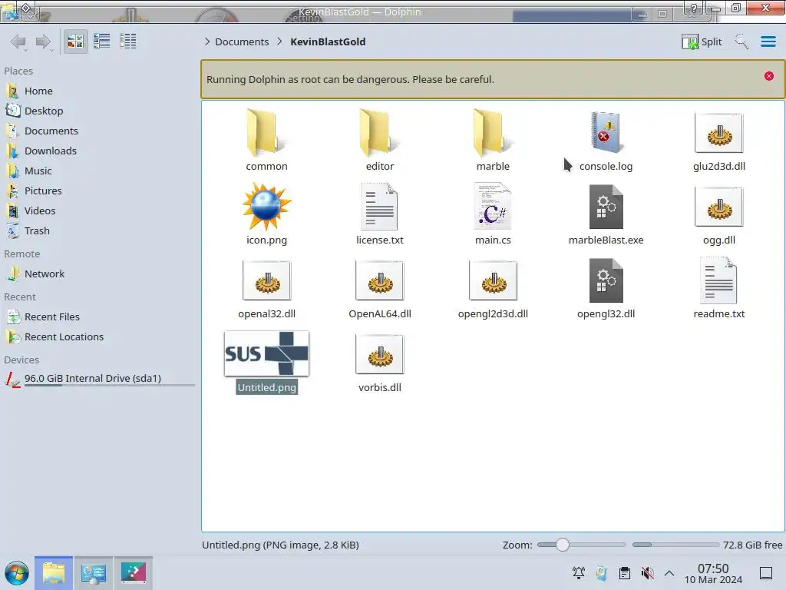Click the Dolphin file manager taskbar icon
Image resolution: width=786 pixels, height=590 pixels.
click(54, 573)
